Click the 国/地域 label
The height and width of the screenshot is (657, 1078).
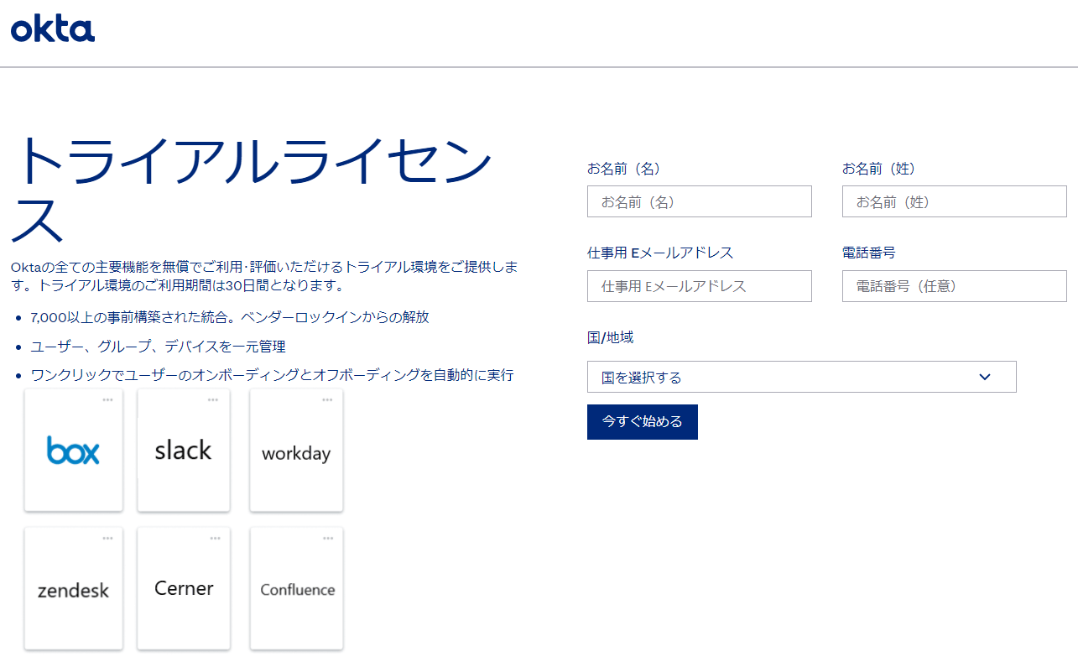click(611, 337)
